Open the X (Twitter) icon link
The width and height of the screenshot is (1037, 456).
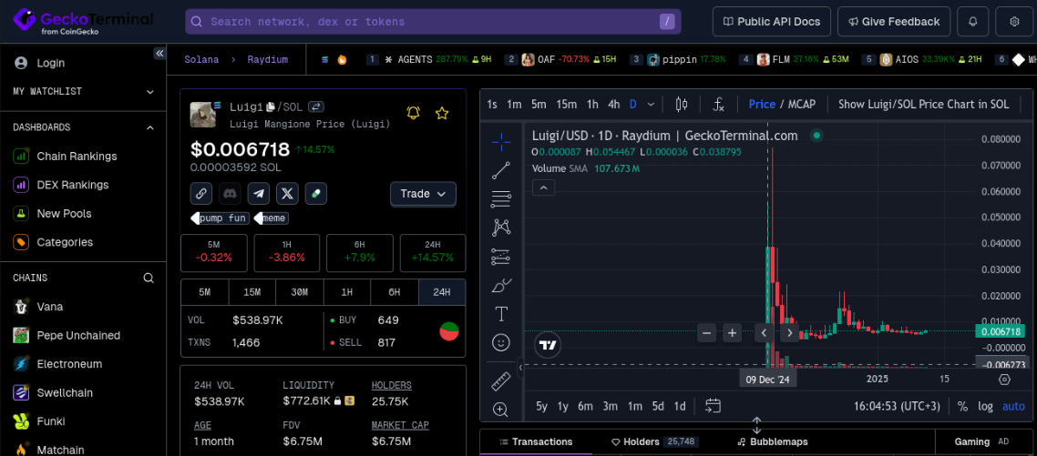tap(287, 194)
